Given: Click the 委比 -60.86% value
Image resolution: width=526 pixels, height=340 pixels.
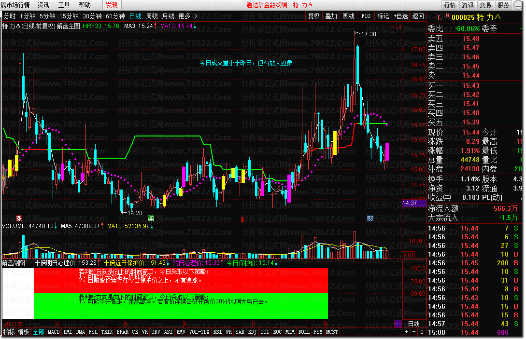Looking at the screenshot, I should 467,29.
